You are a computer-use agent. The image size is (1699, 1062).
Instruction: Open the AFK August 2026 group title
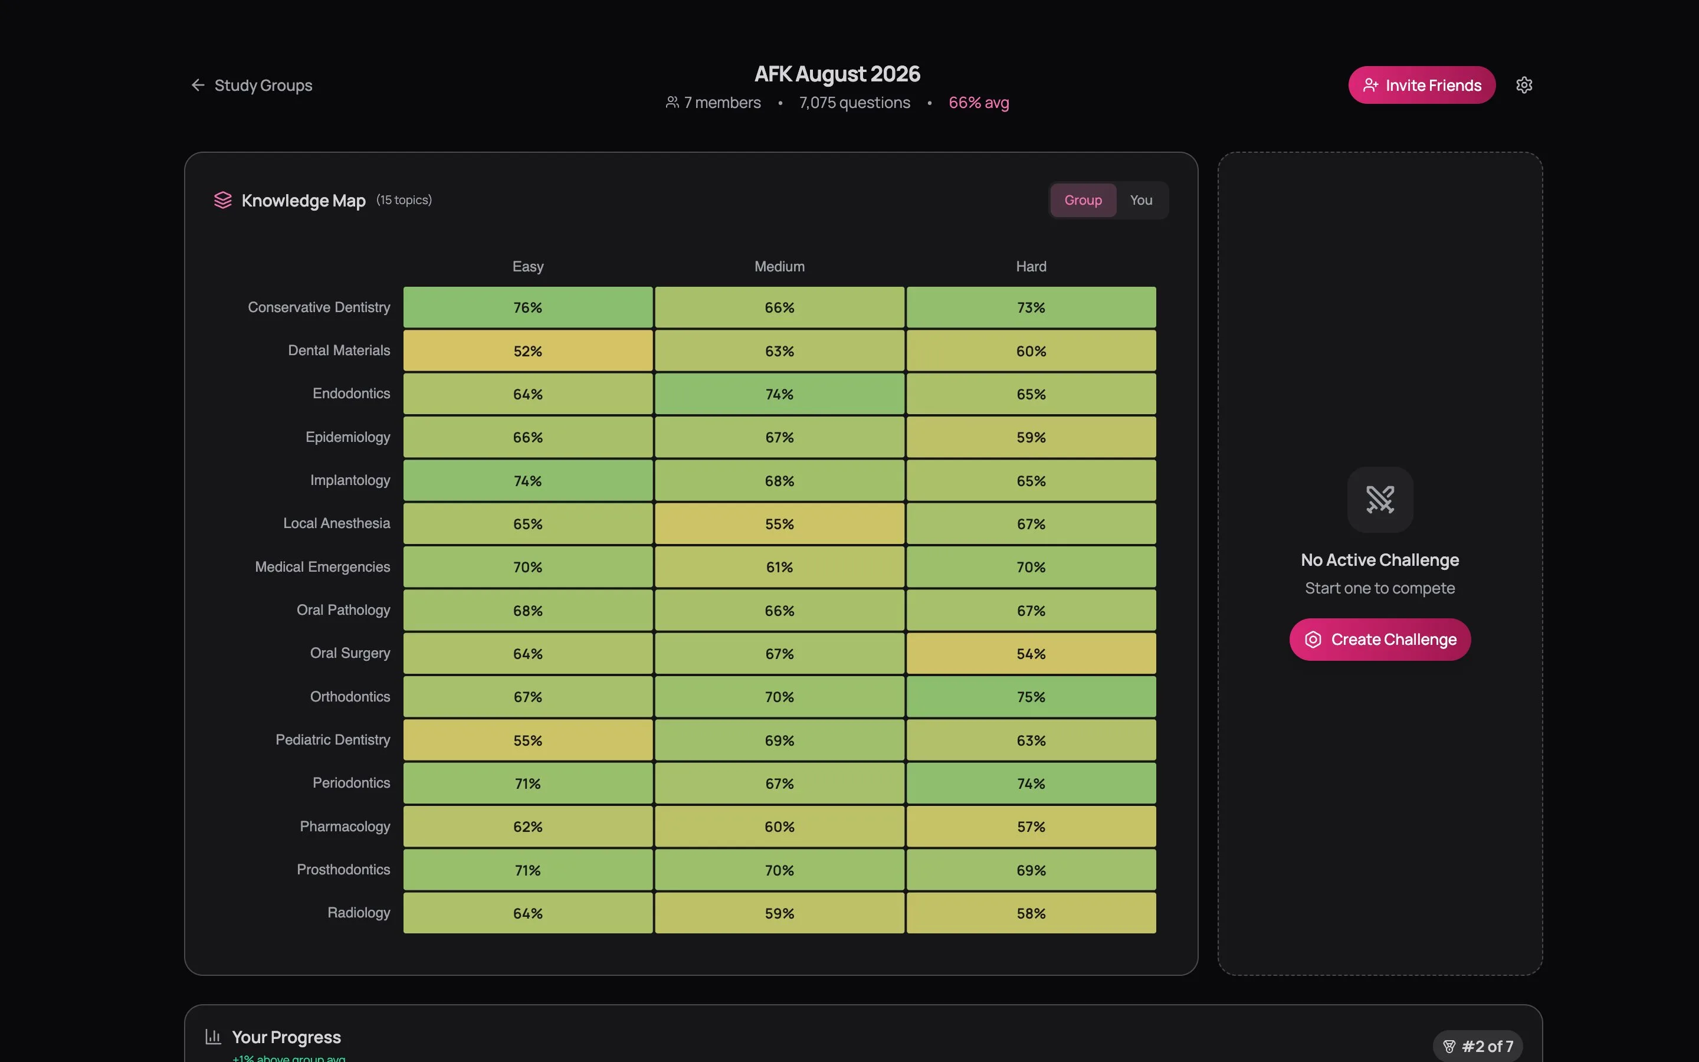click(x=837, y=73)
